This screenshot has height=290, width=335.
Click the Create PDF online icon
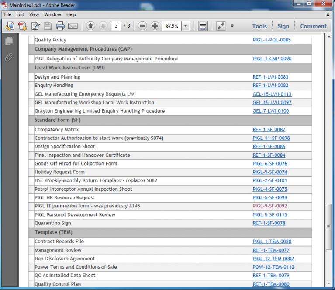pos(10,26)
